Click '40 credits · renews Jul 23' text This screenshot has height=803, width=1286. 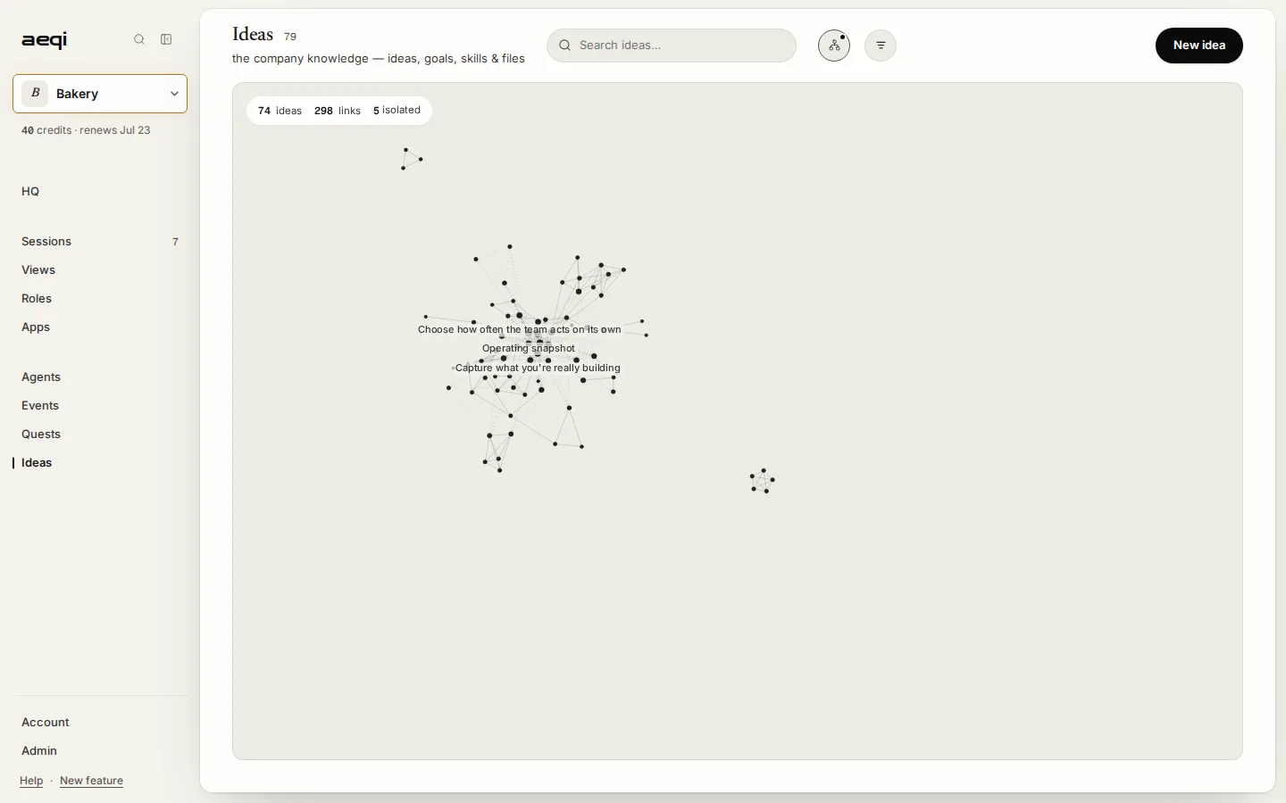click(x=86, y=130)
